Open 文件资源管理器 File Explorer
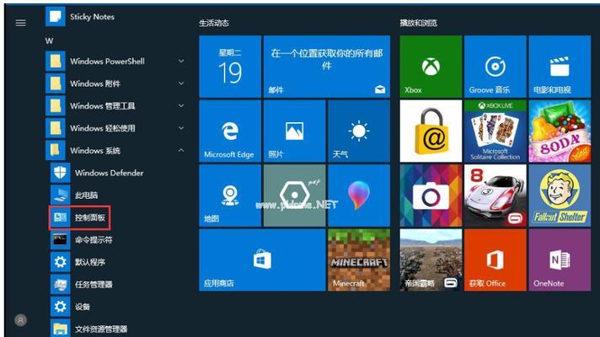The image size is (600, 337). [88, 329]
